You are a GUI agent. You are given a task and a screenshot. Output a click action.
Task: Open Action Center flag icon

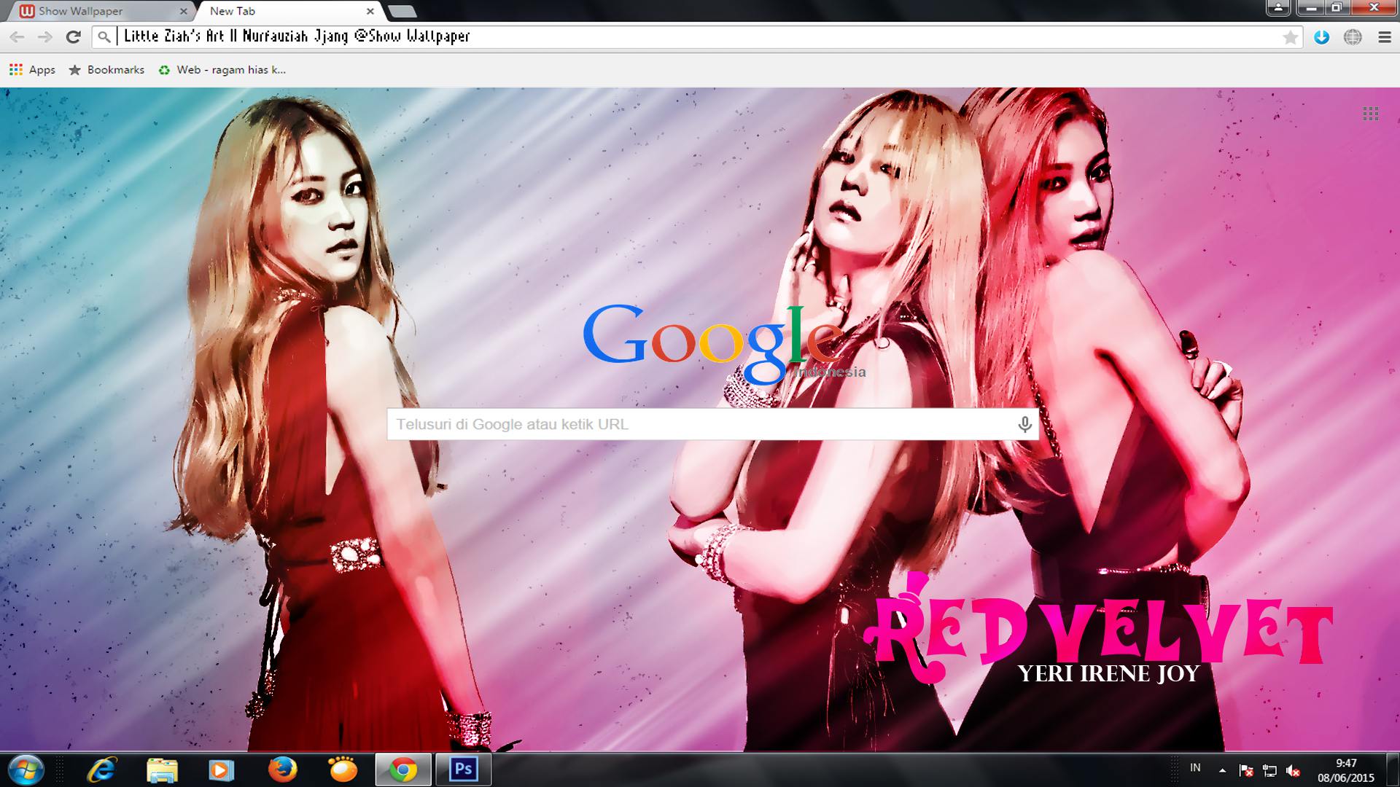coord(1246,770)
